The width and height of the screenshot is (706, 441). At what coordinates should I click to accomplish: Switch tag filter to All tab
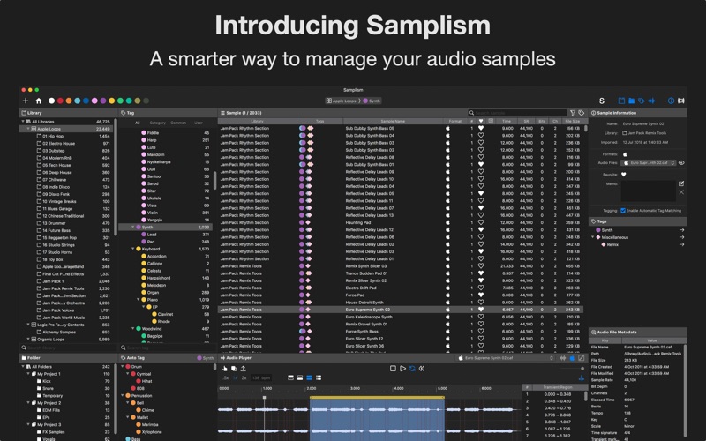click(x=138, y=123)
